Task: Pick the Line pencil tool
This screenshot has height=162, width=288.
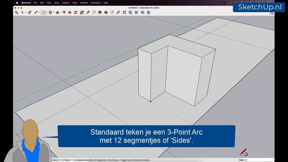Action: (36, 13)
